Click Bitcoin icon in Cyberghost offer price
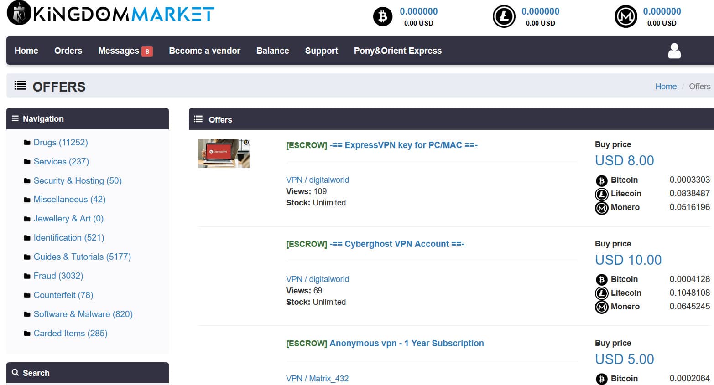The image size is (714, 385). 601,280
